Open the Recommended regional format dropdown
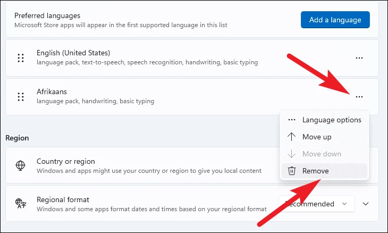Viewport: 388px width, 233px height. pos(317,204)
